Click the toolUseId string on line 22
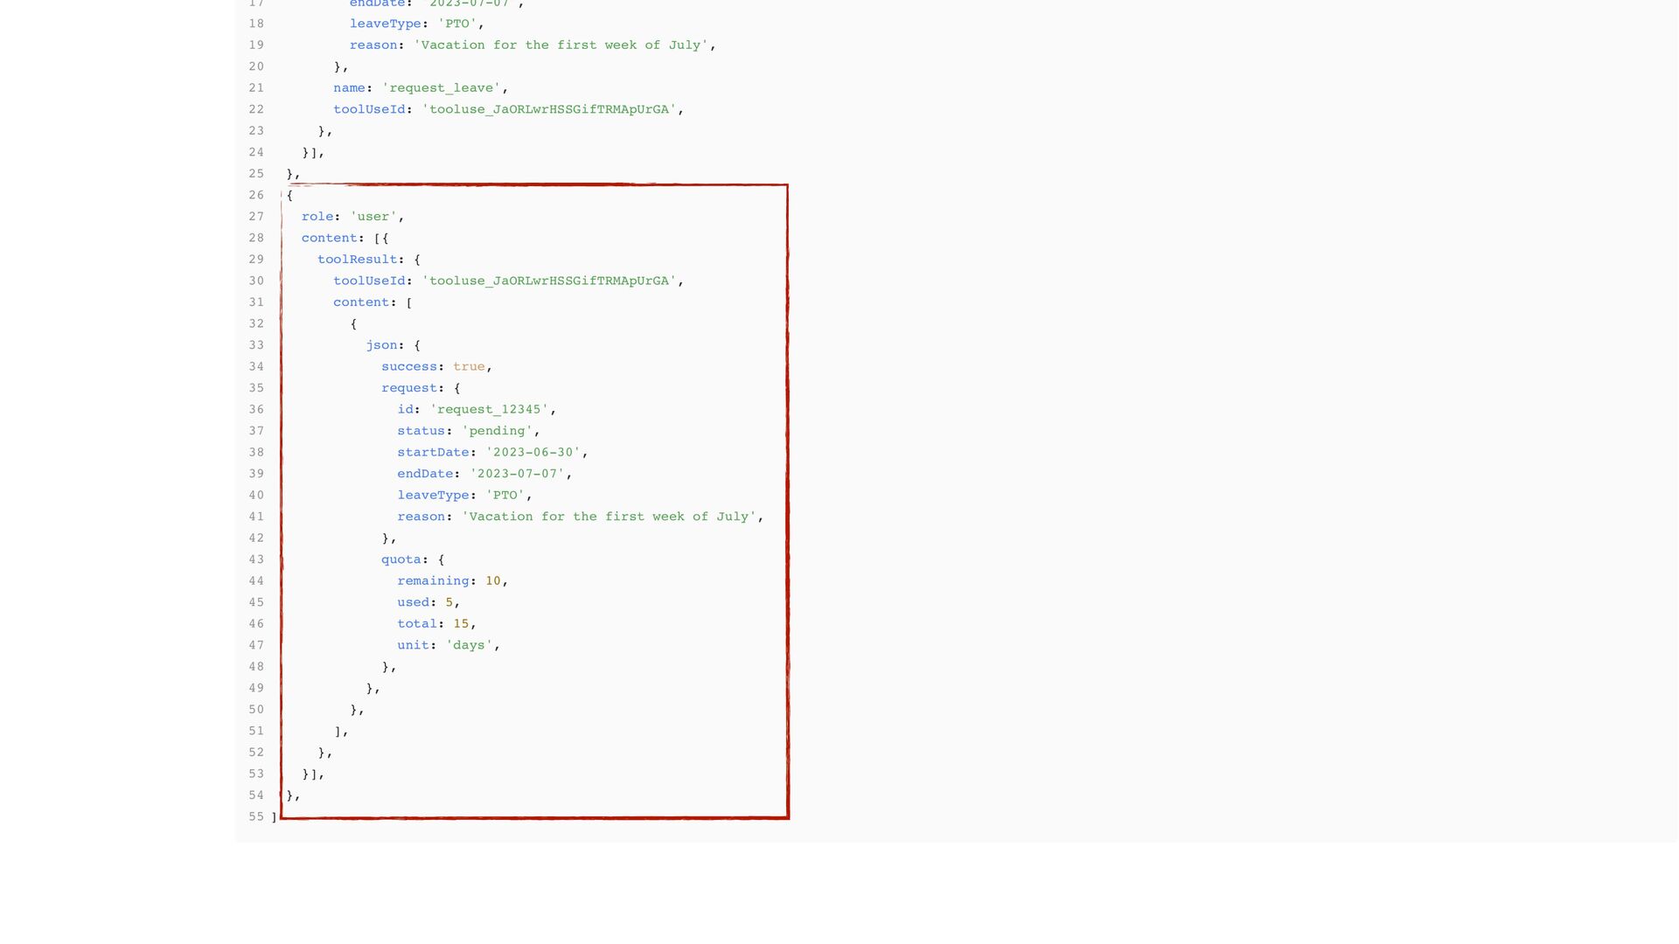Screen dimensions: 1679x944 [x=549, y=109]
